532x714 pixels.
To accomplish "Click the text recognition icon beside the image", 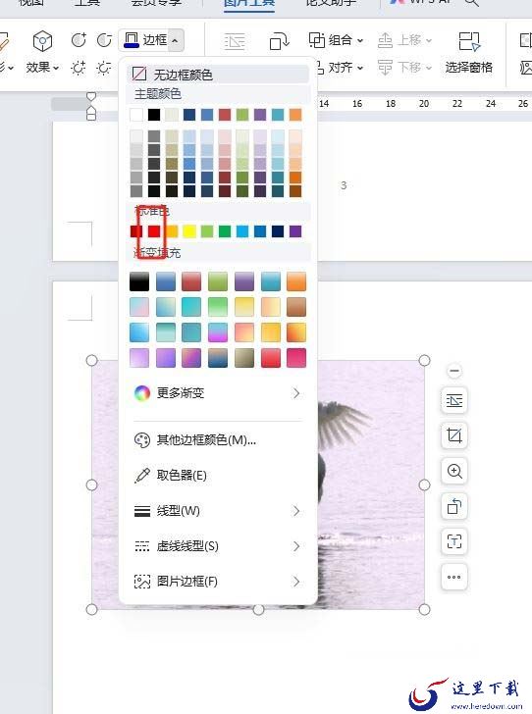I will (x=454, y=541).
